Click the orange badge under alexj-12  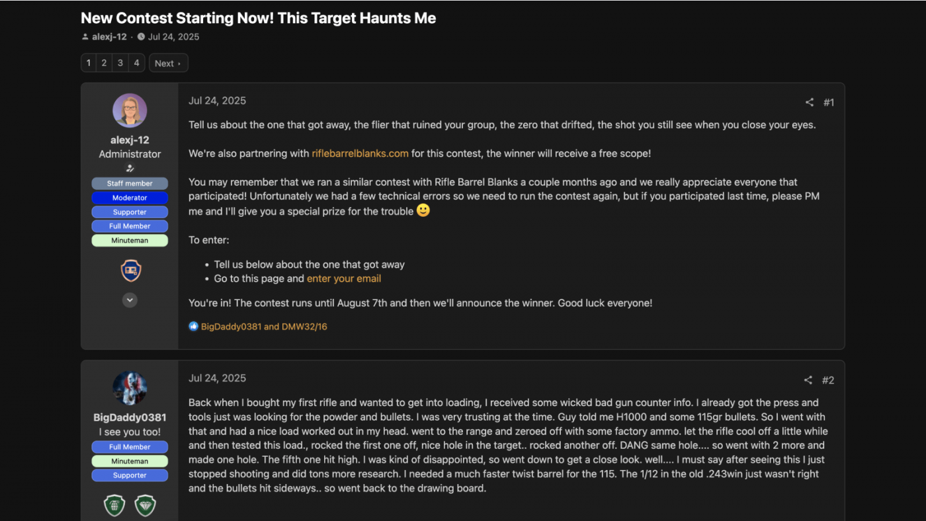[x=130, y=270]
